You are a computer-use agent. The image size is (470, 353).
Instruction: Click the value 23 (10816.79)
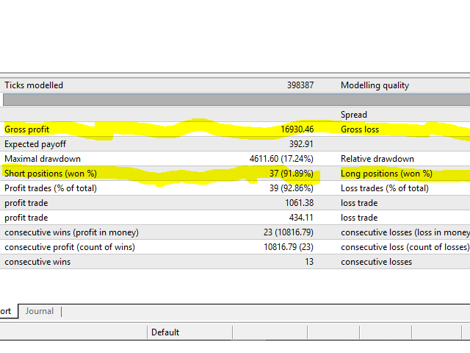click(x=289, y=232)
